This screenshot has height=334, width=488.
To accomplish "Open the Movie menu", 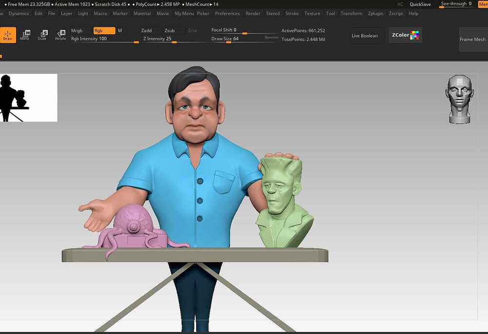I will pyautogui.click(x=163, y=13).
